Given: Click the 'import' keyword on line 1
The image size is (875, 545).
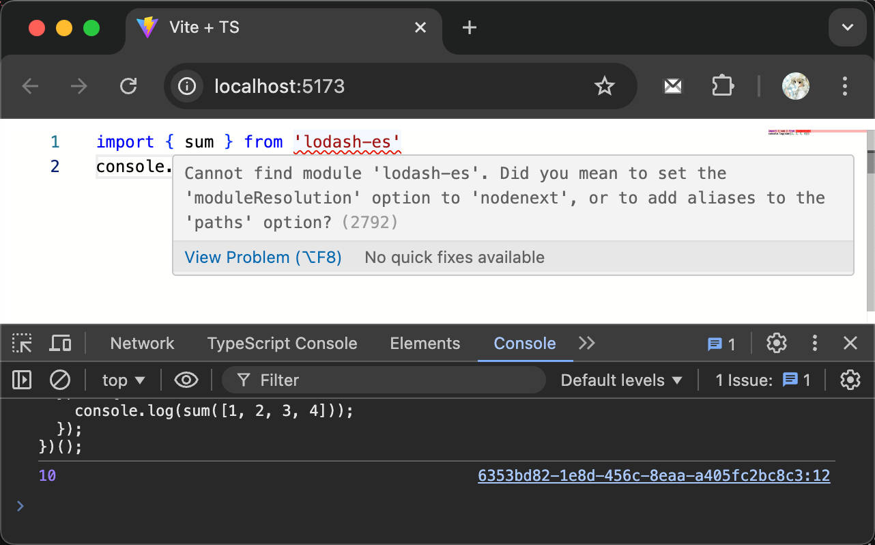Looking at the screenshot, I should pyautogui.click(x=126, y=142).
